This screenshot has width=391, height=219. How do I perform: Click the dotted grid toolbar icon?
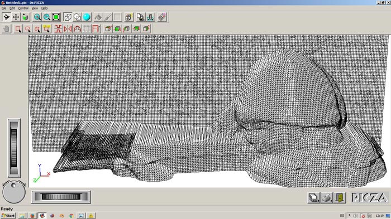(x=87, y=28)
